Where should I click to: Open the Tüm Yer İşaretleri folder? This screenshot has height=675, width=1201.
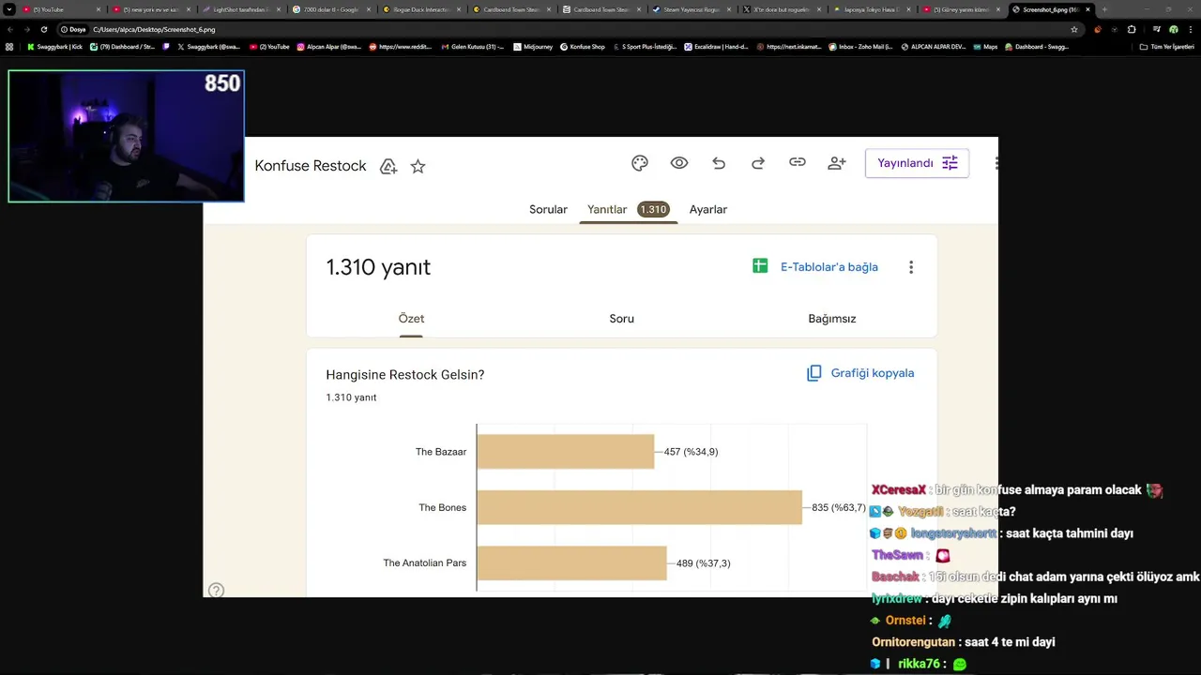click(x=1166, y=47)
